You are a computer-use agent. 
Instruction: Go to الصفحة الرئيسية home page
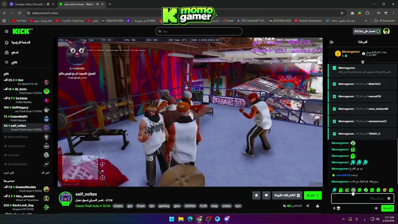17,42
